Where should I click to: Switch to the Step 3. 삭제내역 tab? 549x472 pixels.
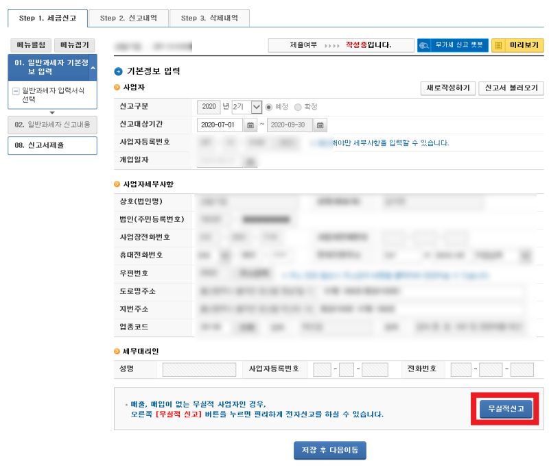[x=211, y=18]
